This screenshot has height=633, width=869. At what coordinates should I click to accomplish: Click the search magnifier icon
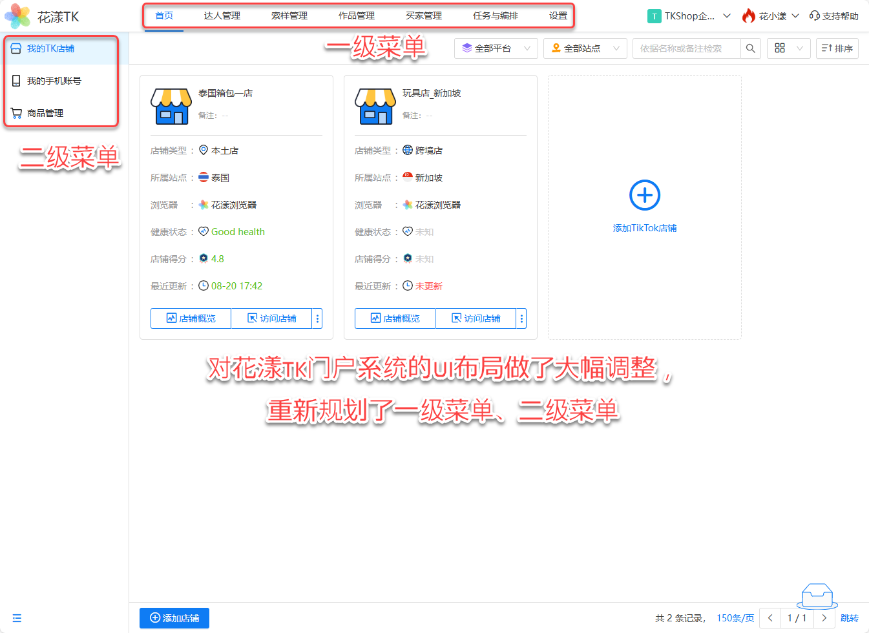750,48
